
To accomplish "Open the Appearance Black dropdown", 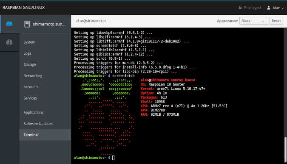I will pos(254,21).
